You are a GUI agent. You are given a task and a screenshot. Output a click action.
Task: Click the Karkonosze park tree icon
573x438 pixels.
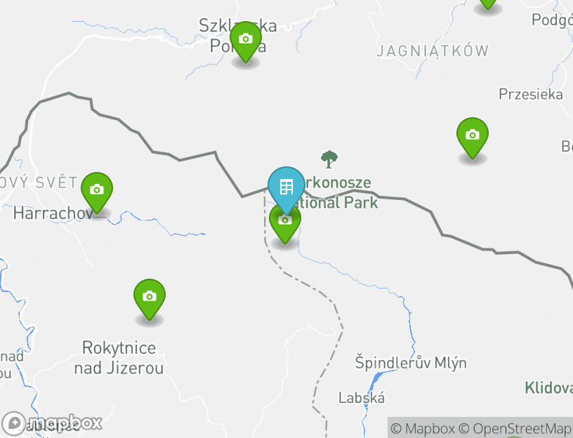click(329, 159)
